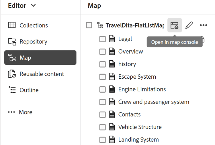The image size is (215, 145).
Task: Click the Open in map console icon
Action: (x=174, y=25)
